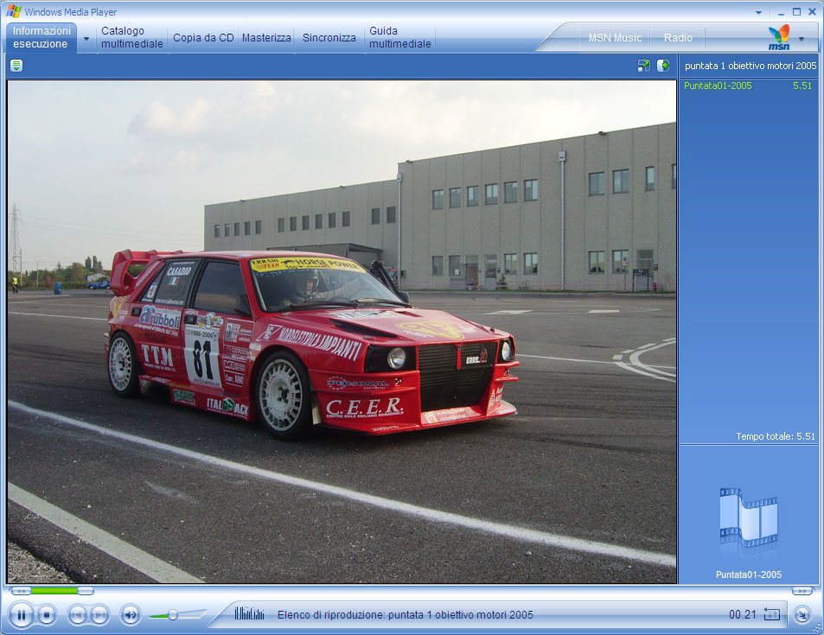The height and width of the screenshot is (635, 824).
Task: Click the Puntata01-2005 label under the film icon
Action: coord(748,575)
